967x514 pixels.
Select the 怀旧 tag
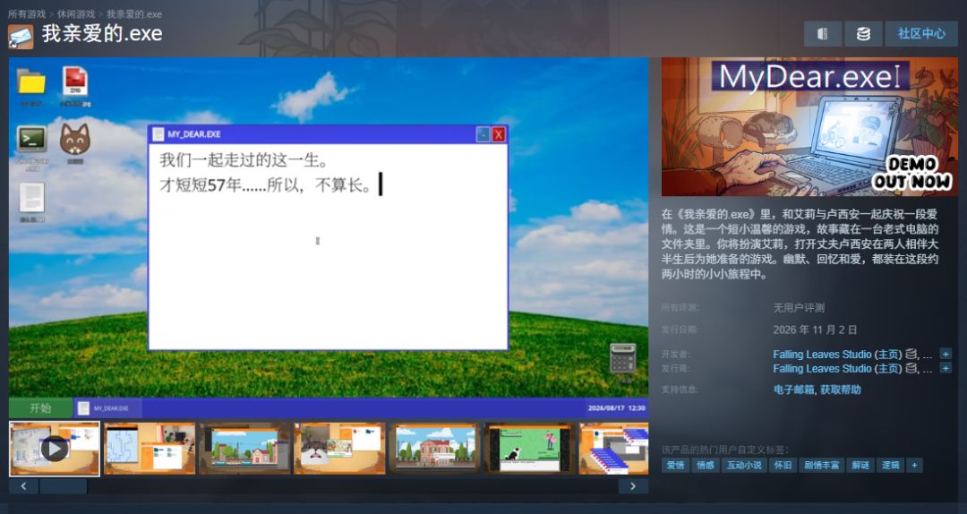[783, 466]
